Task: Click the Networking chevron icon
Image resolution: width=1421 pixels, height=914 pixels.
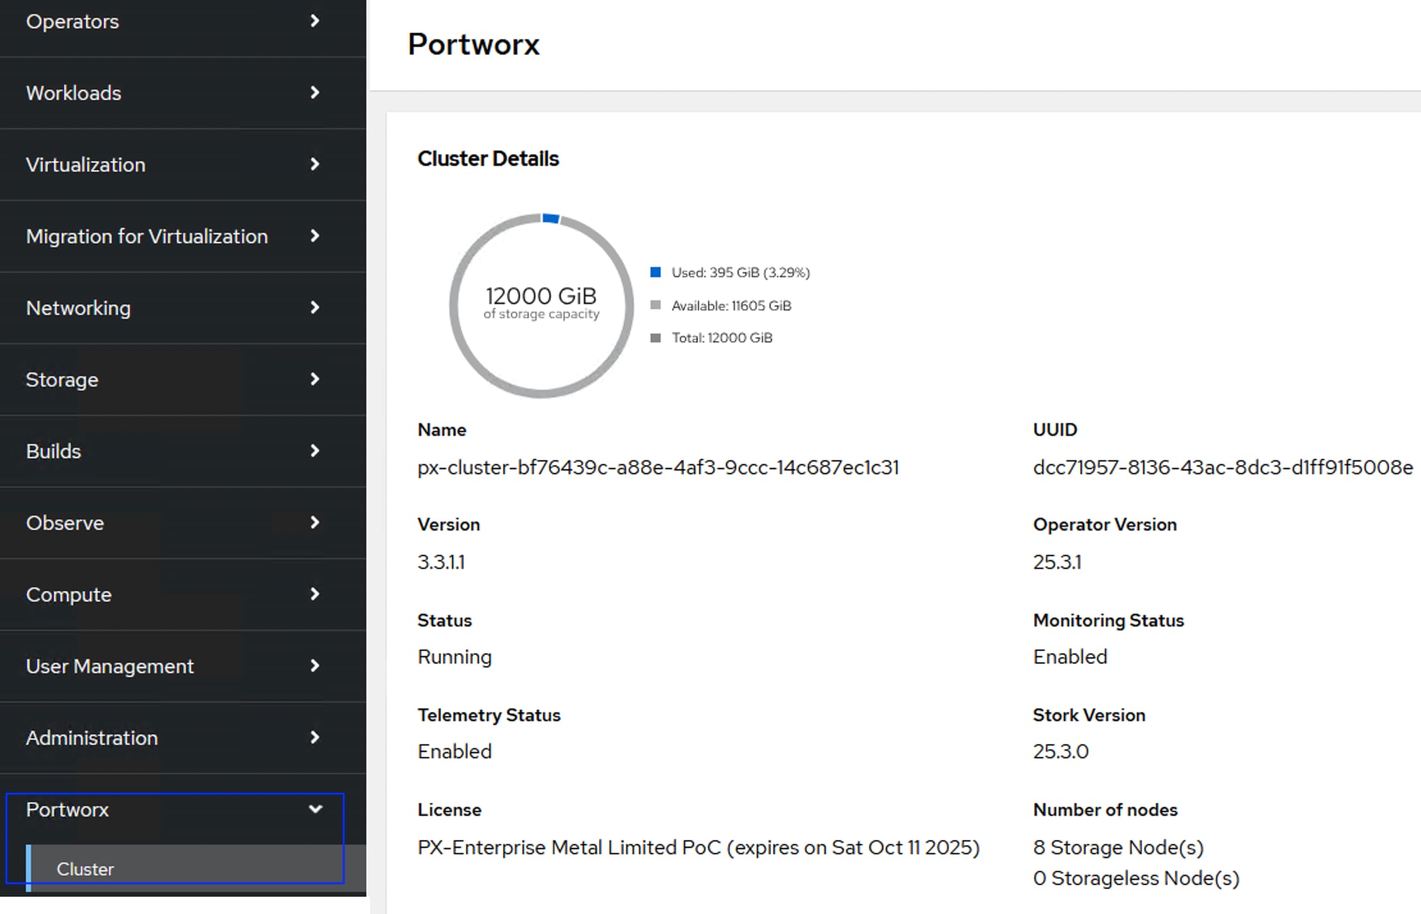Action: 314,308
